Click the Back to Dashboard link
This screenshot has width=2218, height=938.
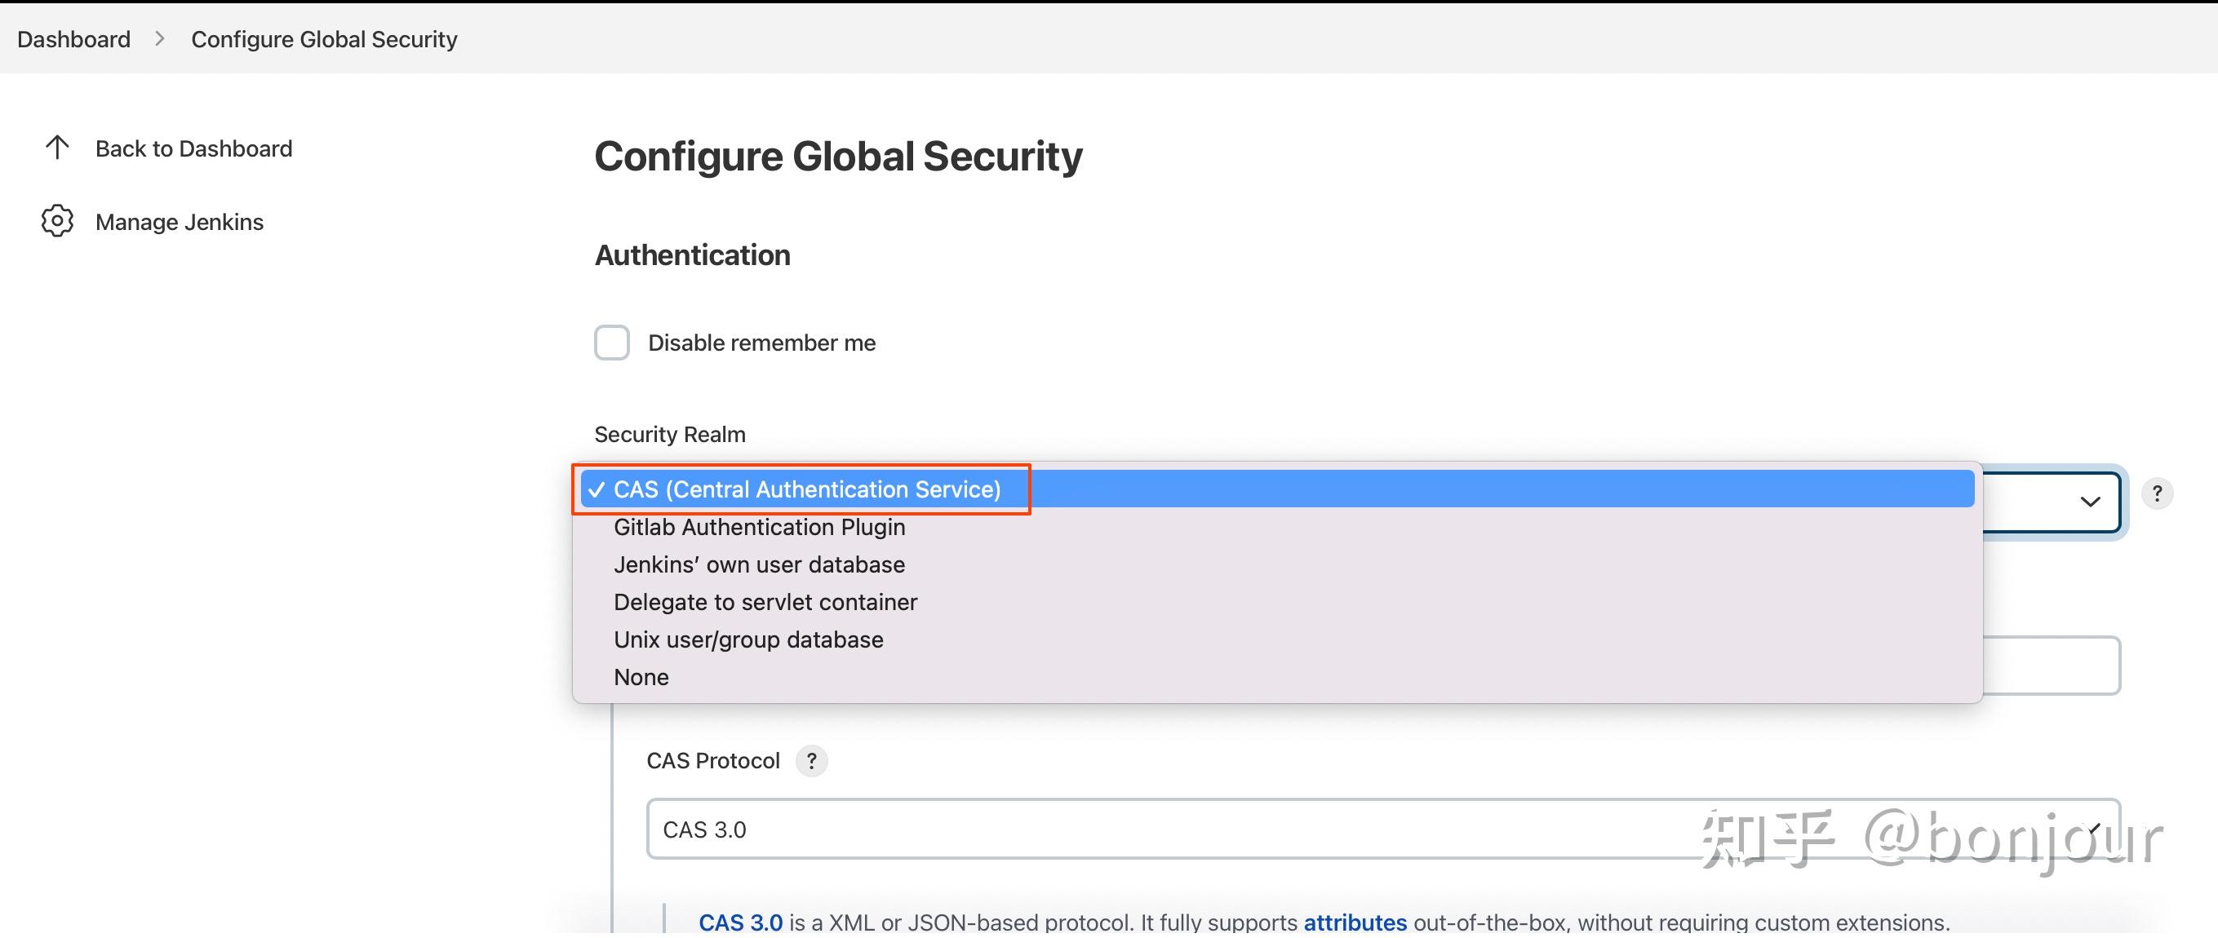point(193,149)
